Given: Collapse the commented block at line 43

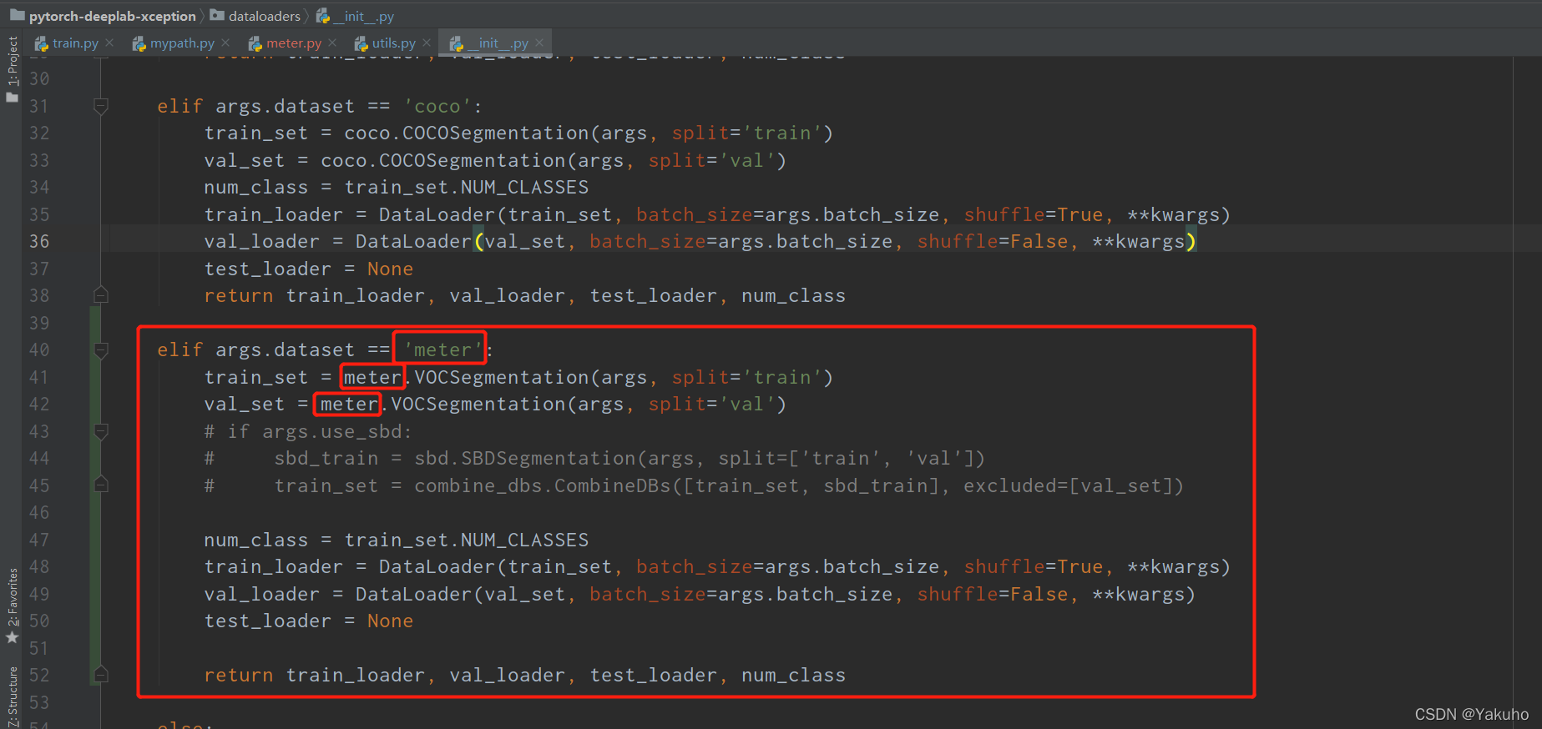Looking at the screenshot, I should (x=101, y=431).
